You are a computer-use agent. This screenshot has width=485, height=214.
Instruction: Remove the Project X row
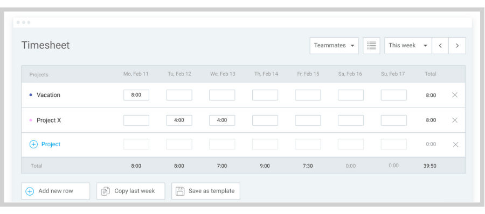(x=455, y=120)
